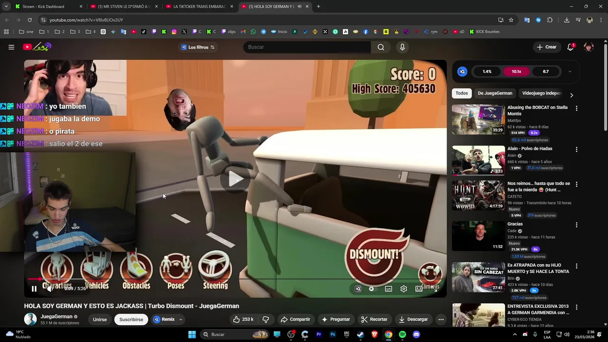This screenshot has height=342, width=608.
Task: Open the account avatar menu
Action: 589,47
